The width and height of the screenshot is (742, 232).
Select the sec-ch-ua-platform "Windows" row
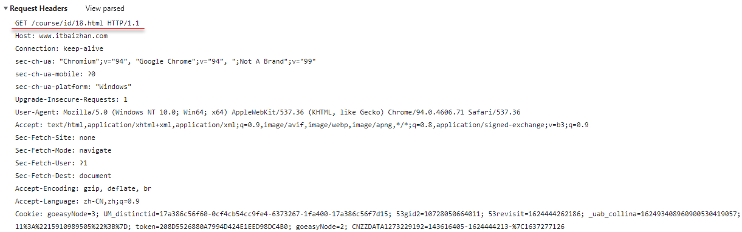pos(74,87)
